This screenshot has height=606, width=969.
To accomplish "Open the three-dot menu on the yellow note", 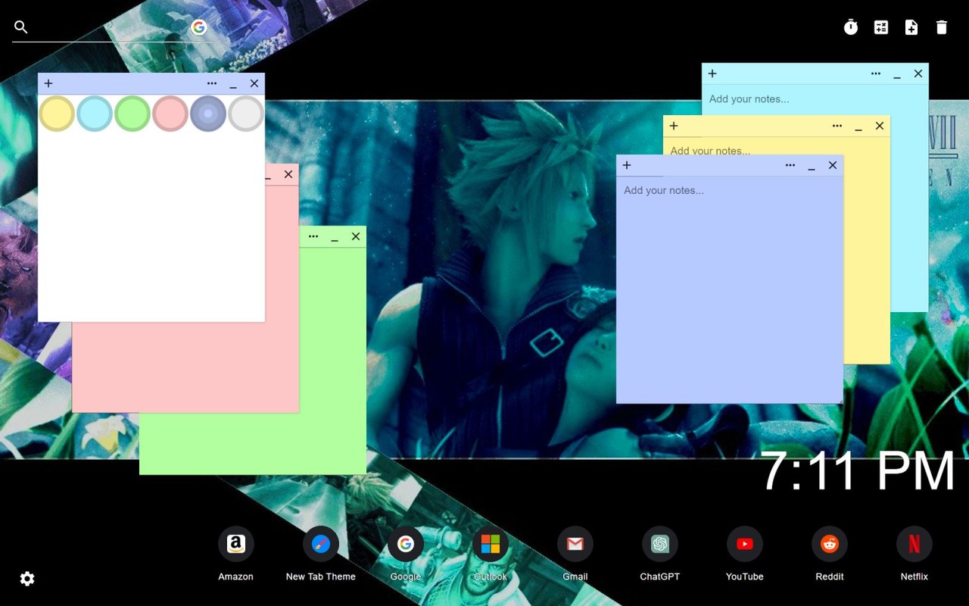I will click(837, 126).
